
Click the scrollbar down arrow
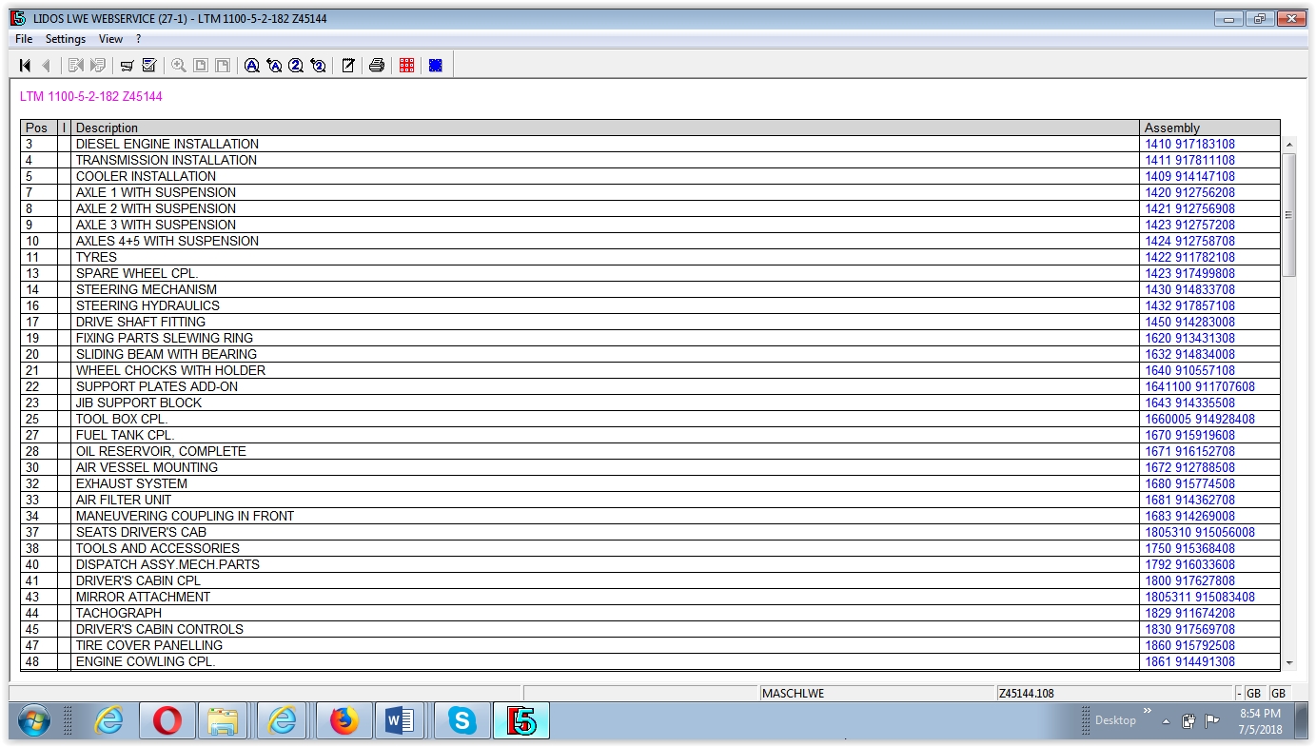[x=1289, y=662]
